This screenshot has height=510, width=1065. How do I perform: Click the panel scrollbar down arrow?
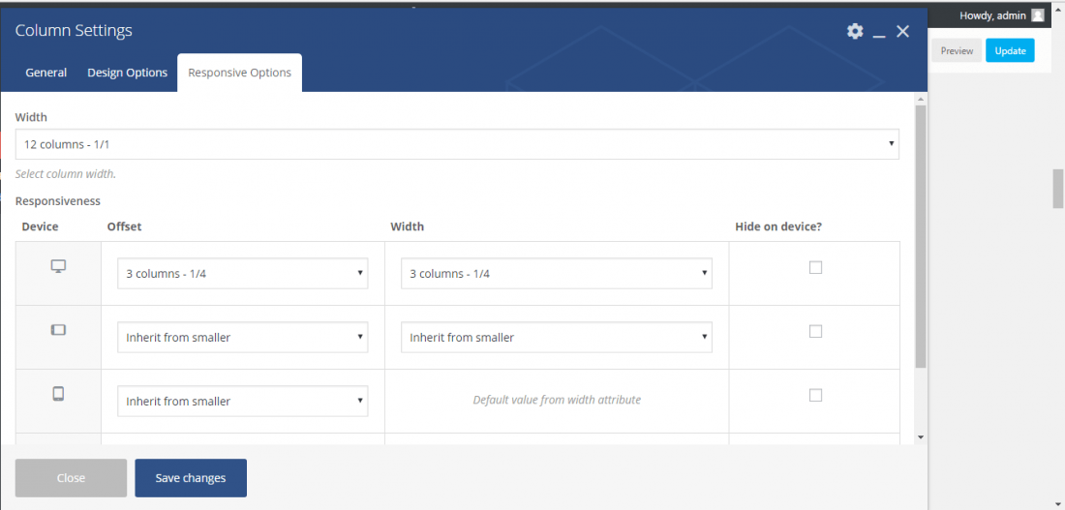(921, 437)
